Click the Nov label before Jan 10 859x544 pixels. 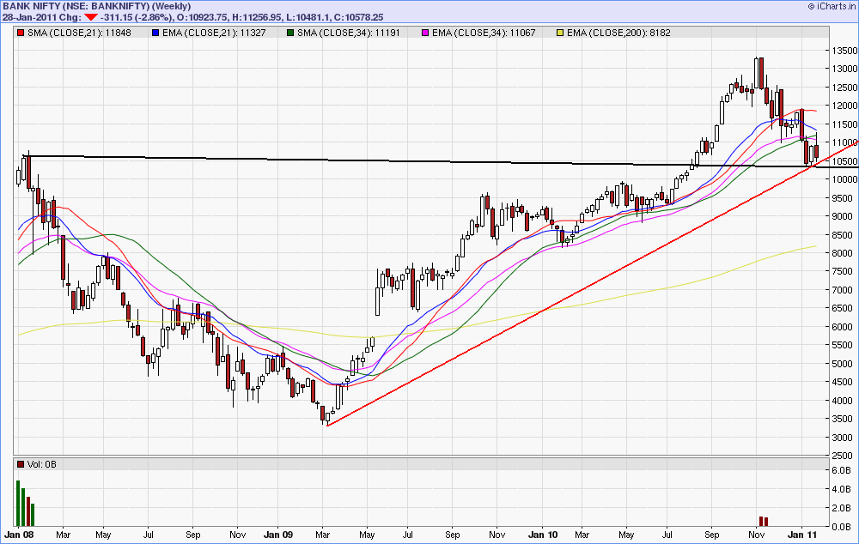tap(497, 535)
